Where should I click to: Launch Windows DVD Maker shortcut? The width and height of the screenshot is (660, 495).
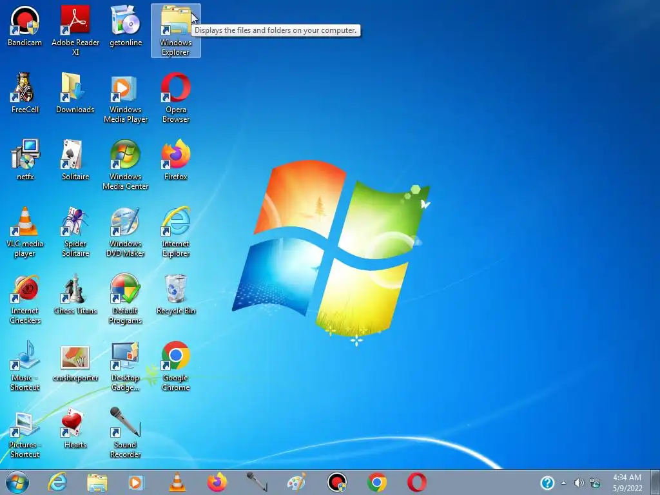(x=126, y=232)
